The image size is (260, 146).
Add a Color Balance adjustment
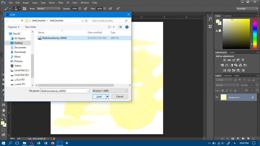[227, 65]
